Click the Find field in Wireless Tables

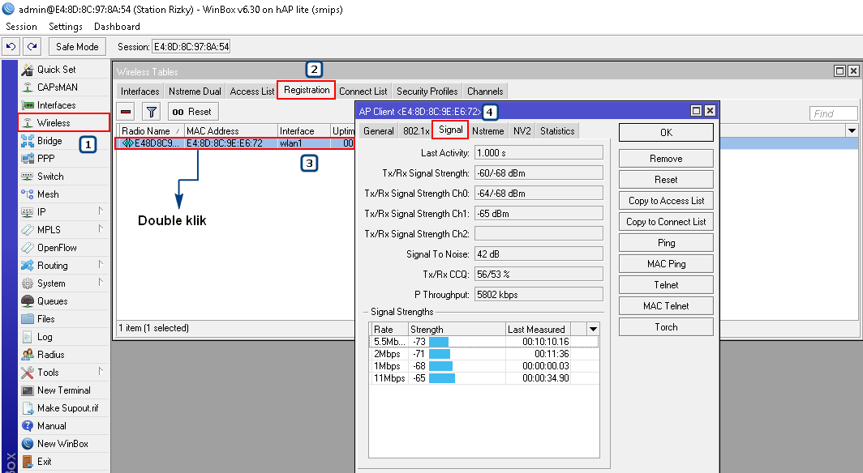833,113
